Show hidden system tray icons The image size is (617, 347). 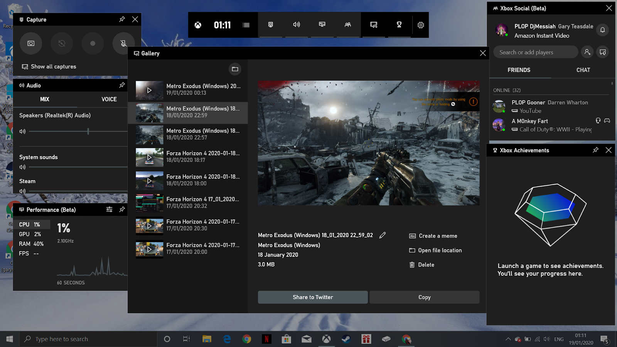508,339
